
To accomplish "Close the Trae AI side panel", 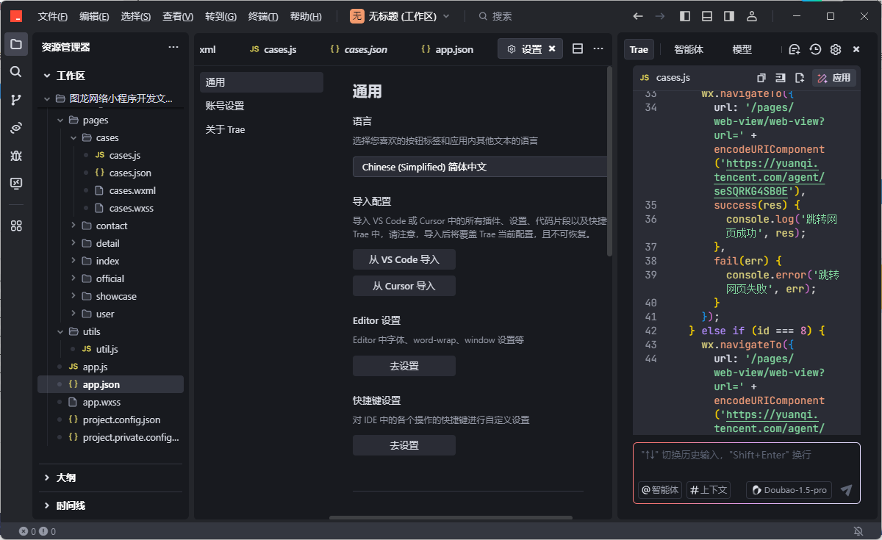I will (856, 49).
